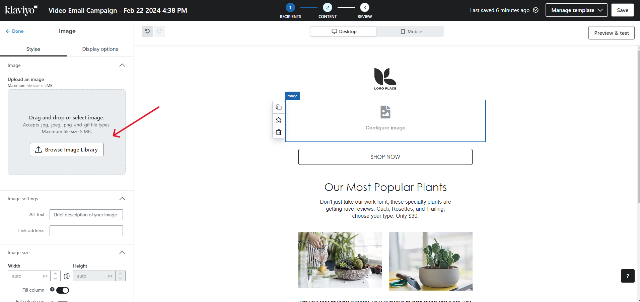
Task: Collapse the Image settings section
Action: [122, 199]
